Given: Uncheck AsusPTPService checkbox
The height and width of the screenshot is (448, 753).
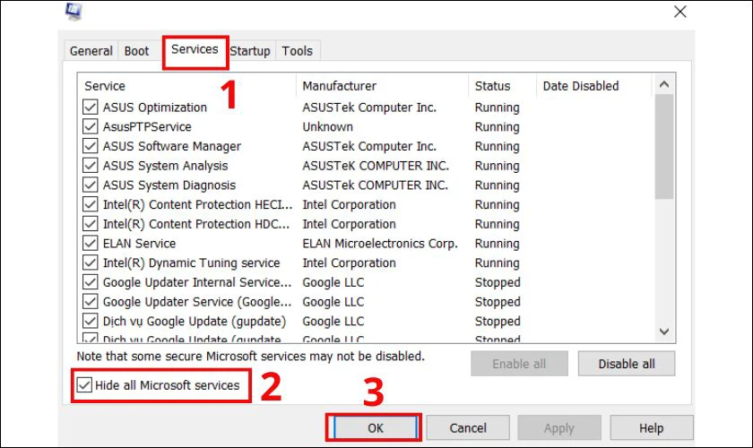Looking at the screenshot, I should click(91, 126).
